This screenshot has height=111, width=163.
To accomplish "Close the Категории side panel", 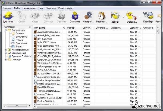I will click(x=30, y=27).
